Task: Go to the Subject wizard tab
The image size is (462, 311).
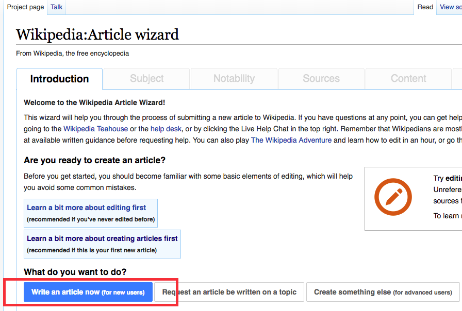Action: click(x=147, y=78)
